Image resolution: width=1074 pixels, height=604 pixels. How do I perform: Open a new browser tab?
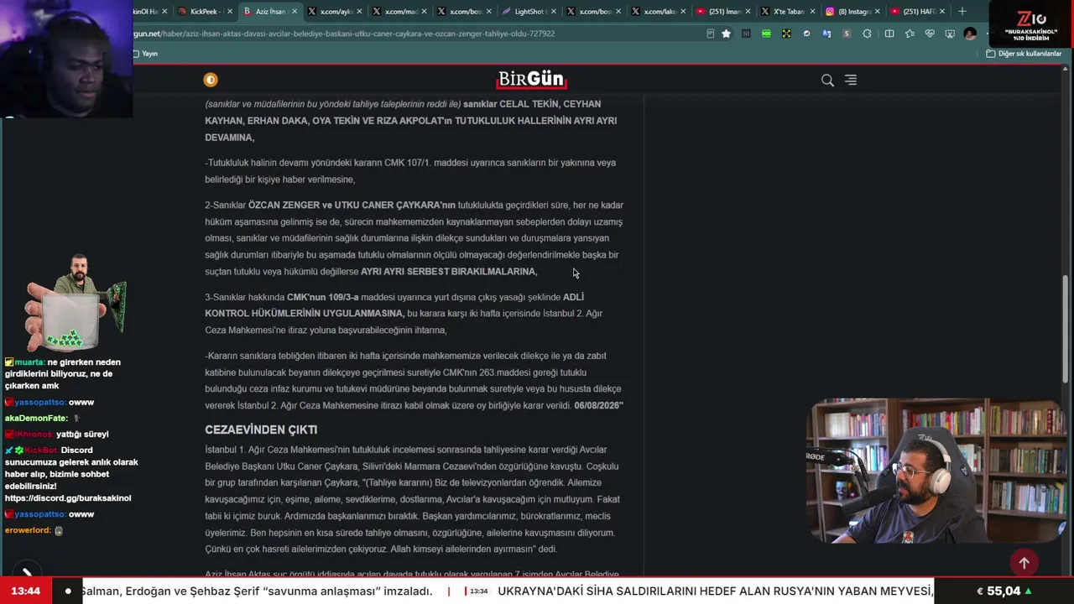962,11
